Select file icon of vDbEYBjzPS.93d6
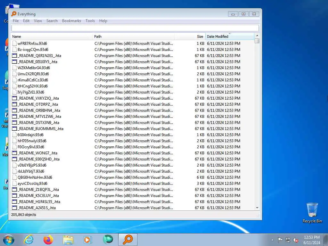Image resolution: width=328 pixels, height=246 pixels. (14, 165)
